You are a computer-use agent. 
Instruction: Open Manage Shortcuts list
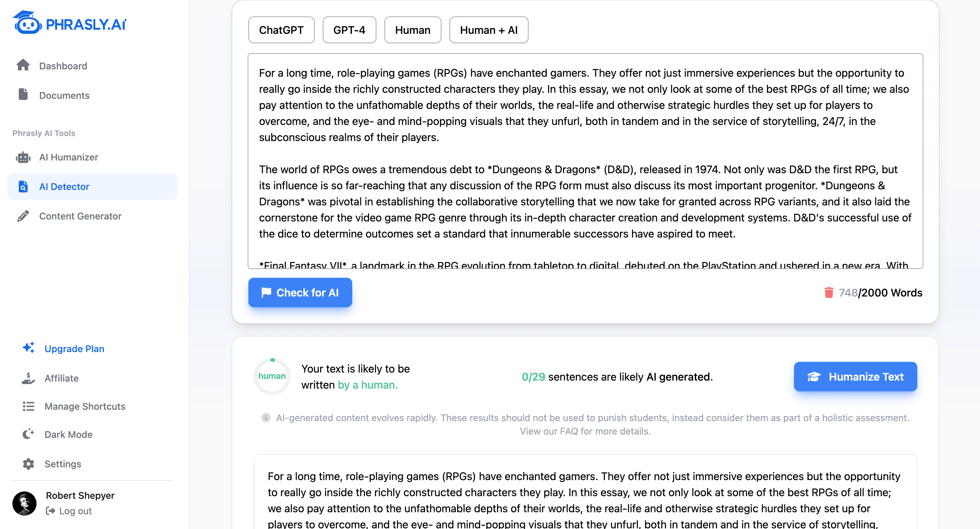pyautogui.click(x=84, y=406)
